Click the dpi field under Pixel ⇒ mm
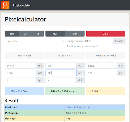Screen dimensions: 130x122 tap(61, 80)
